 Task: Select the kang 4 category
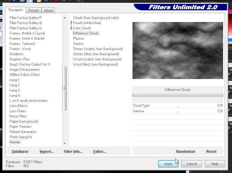click(x=14, y=96)
